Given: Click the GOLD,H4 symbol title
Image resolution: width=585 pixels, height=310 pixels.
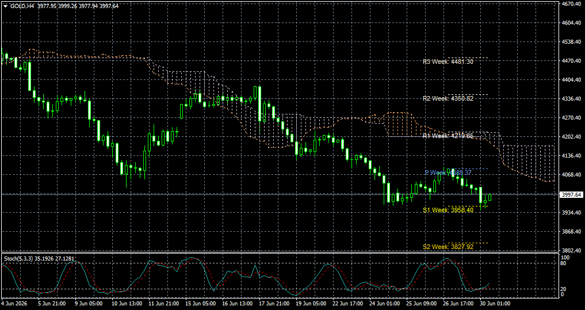Looking at the screenshot, I should (22, 6).
